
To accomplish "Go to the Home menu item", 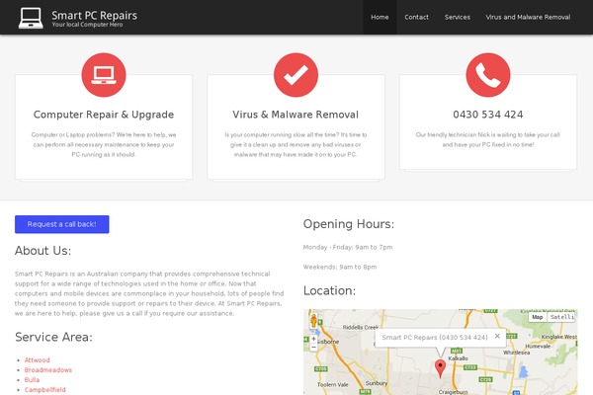I will pyautogui.click(x=380, y=17).
